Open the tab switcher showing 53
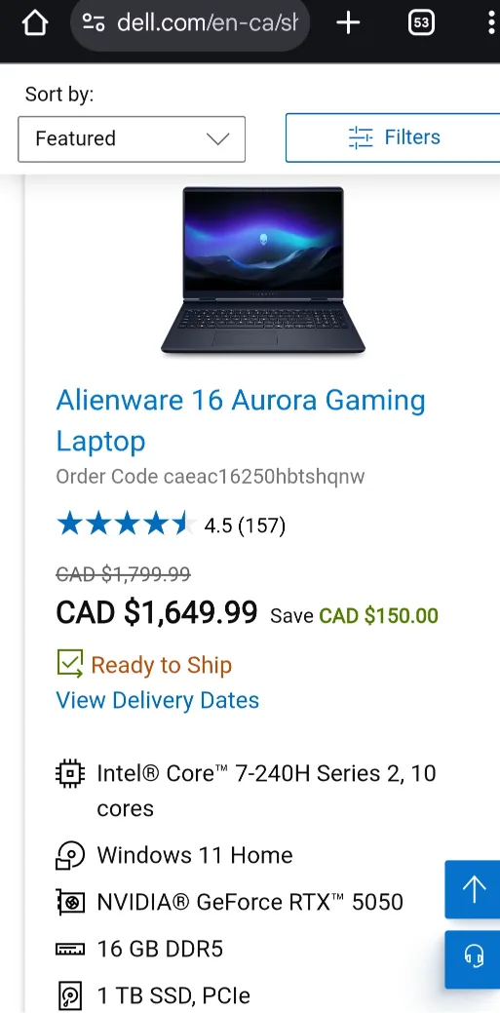500x1013 pixels. (x=421, y=24)
